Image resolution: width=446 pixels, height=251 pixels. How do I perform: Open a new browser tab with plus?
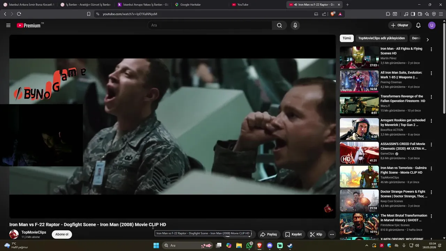click(347, 5)
